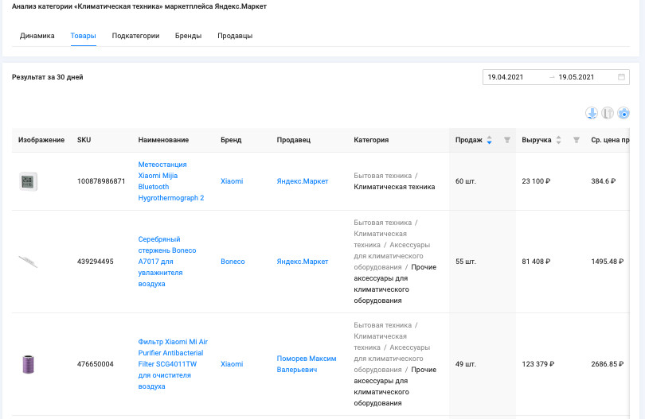Viewport: 645px width, 419px height.
Task: Switch to the Динамика tab
Action: pyautogui.click(x=37, y=36)
